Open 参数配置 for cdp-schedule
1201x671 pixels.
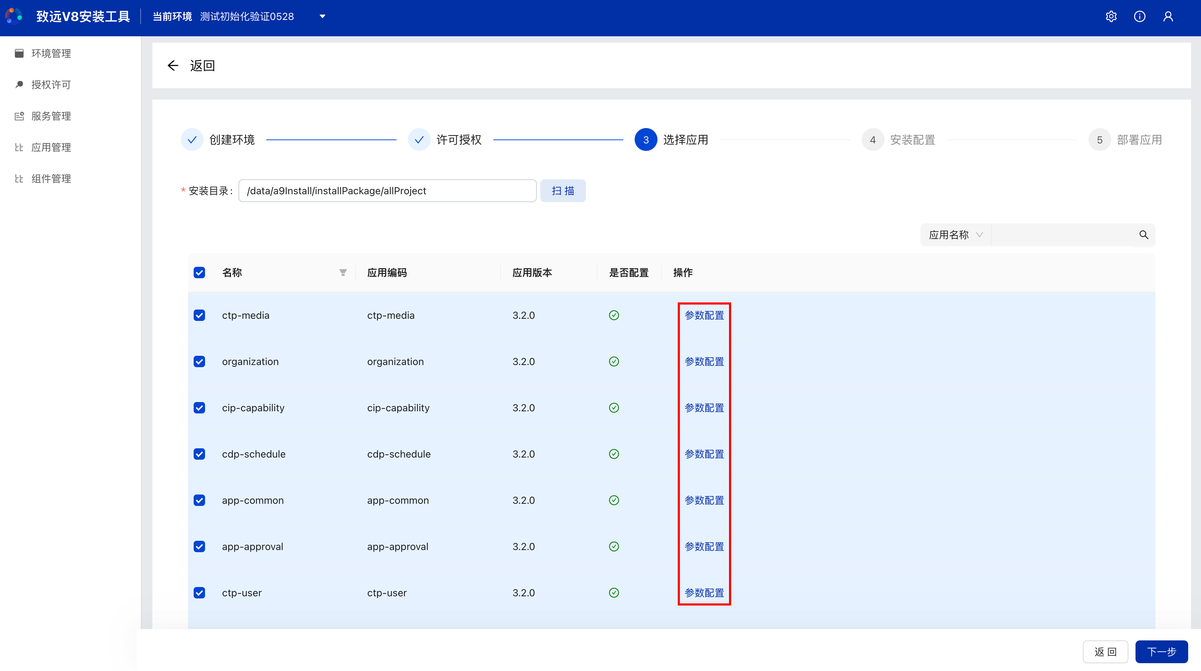pyautogui.click(x=704, y=454)
